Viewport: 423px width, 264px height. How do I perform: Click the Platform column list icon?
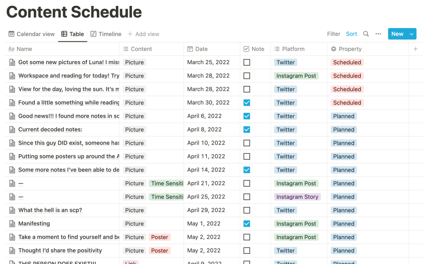(x=277, y=49)
